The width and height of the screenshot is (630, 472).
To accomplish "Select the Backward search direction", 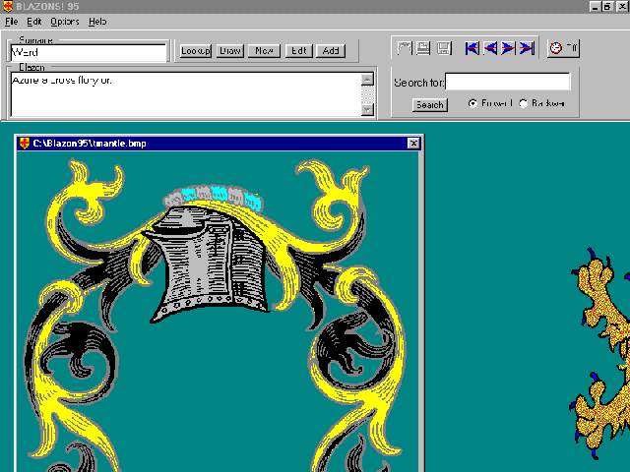I will [x=524, y=103].
